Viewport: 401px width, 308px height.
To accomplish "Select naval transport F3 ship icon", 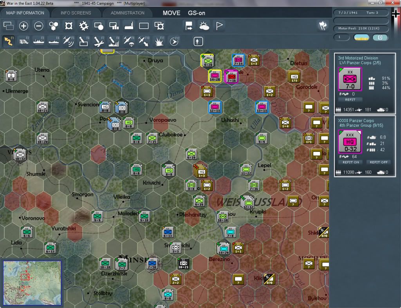I will [39, 41].
